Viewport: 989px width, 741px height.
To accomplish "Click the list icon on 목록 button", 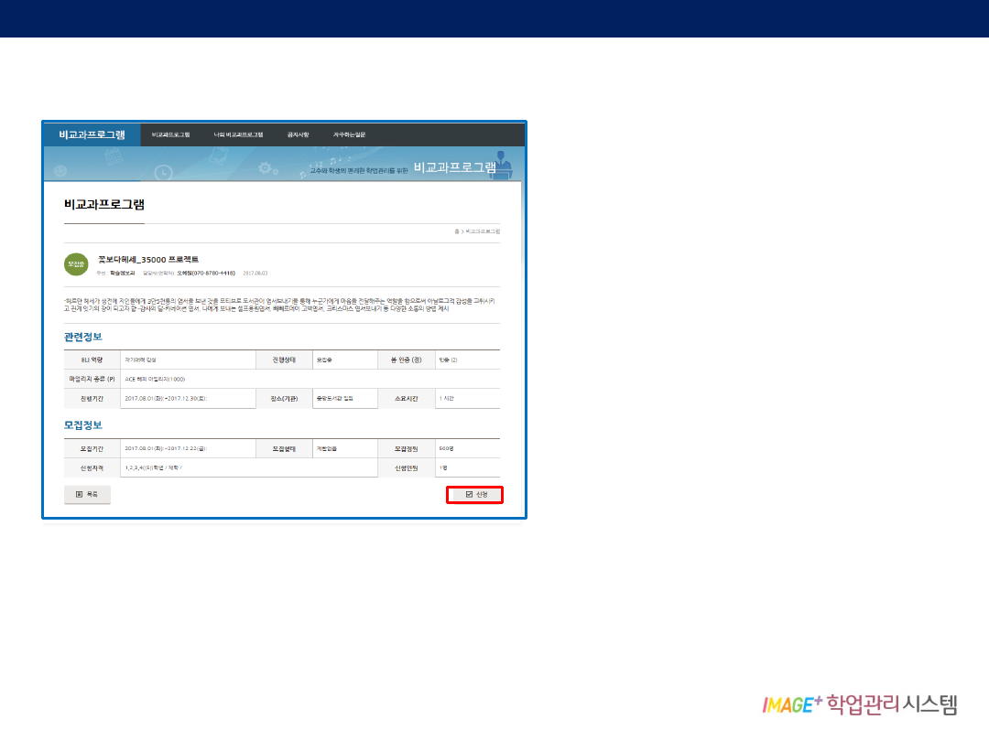I will click(79, 494).
